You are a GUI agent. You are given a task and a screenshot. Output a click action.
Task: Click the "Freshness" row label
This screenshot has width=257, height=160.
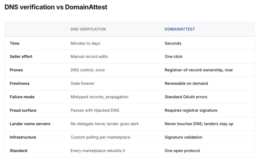(x=19, y=83)
